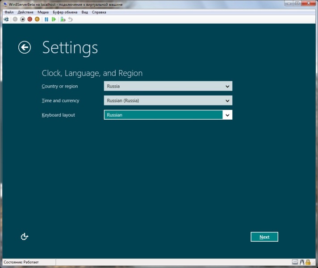This screenshot has height=268, width=318.
Task: Click the Next button
Action: (264, 237)
